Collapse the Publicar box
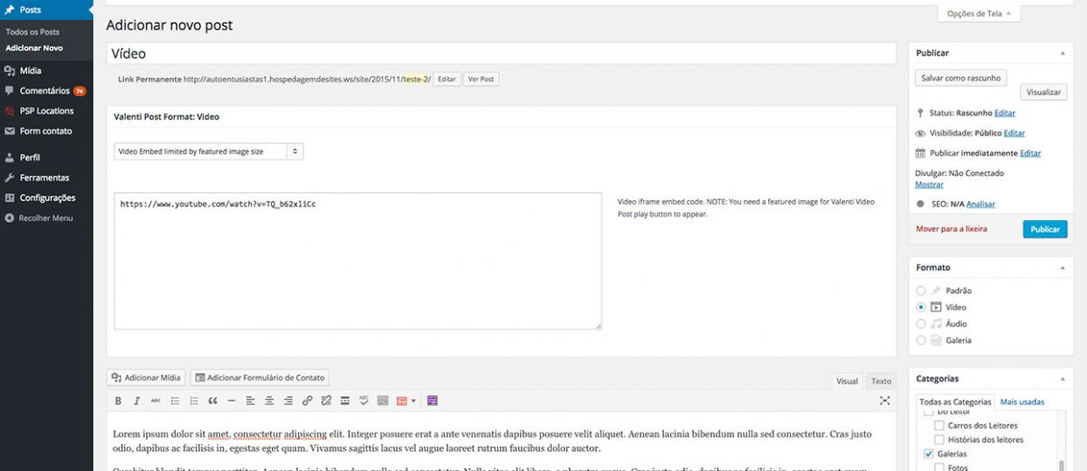The image size is (1087, 471). coord(1062,53)
